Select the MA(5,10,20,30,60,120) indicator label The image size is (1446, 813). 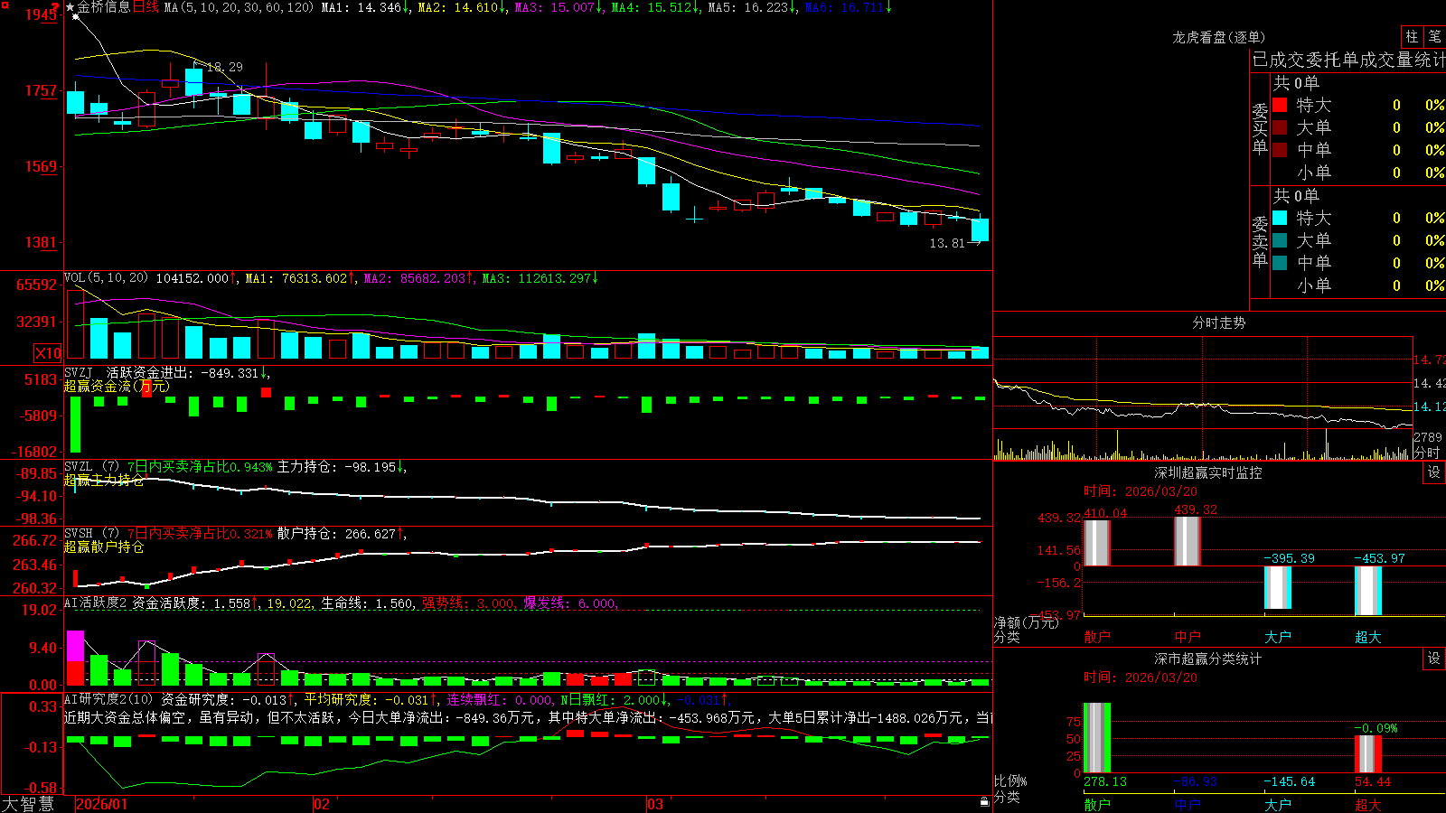239,7
